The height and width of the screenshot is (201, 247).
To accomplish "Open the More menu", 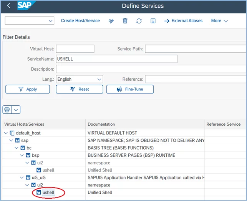I will pyautogui.click(x=219, y=21).
